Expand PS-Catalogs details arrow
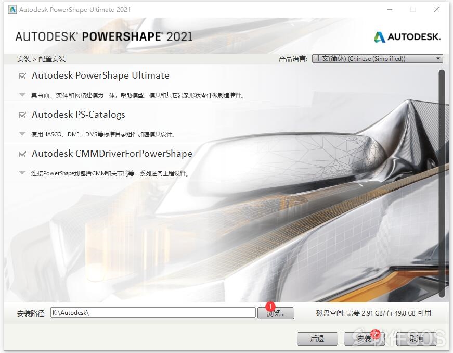The height and width of the screenshot is (353, 453). point(22,134)
